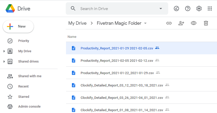Open Recent files view
Image resolution: width=217 pixels, height=113 pixels.
coord(23,86)
